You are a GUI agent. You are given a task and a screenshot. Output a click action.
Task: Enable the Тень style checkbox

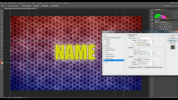(x=105, y=62)
